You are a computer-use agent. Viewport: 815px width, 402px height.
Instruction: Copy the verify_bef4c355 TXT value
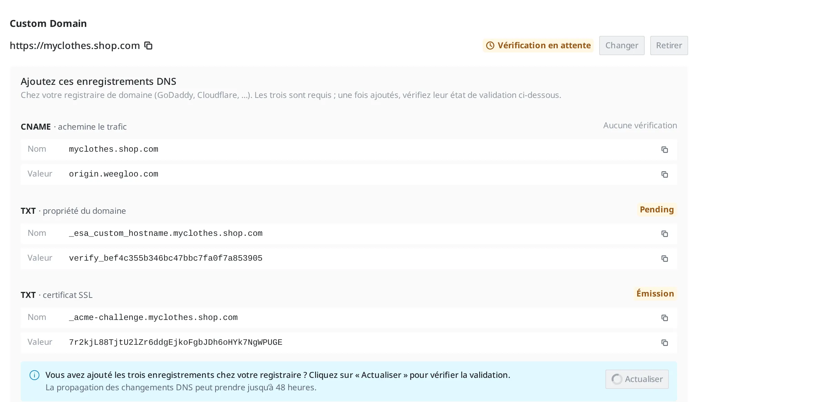664,259
